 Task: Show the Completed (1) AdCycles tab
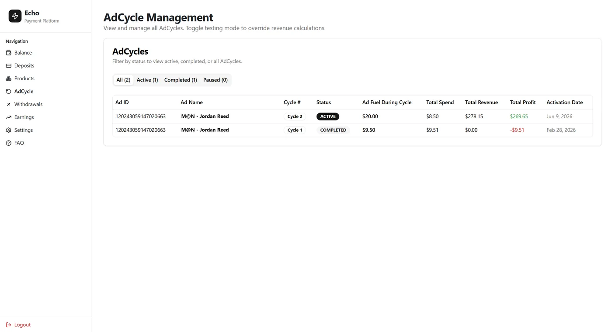click(x=181, y=80)
